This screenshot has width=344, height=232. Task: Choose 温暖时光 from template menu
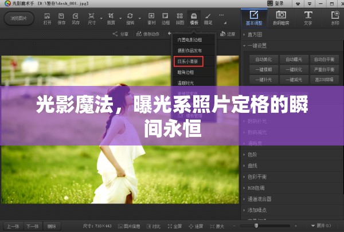194,83
